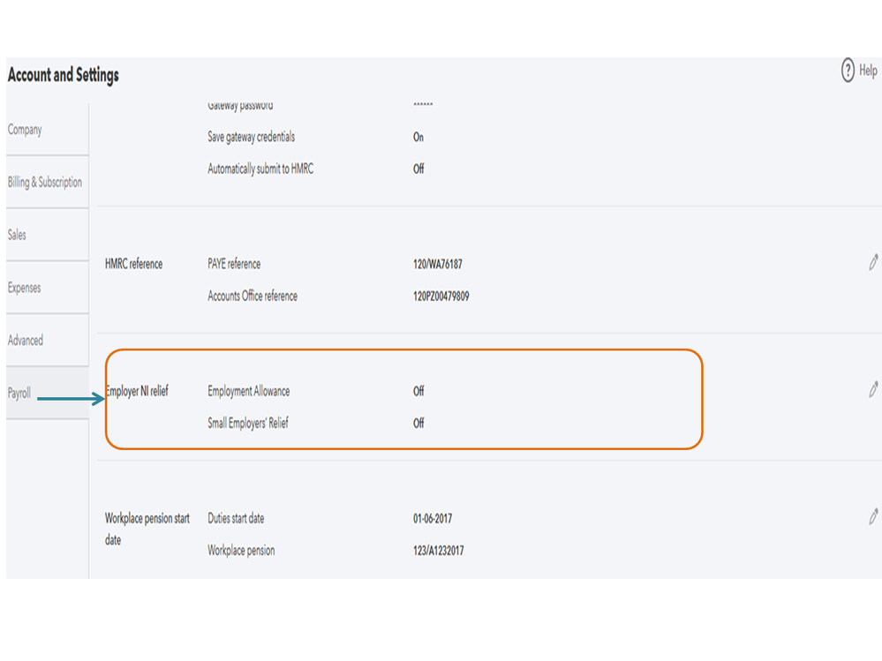The image size is (882, 661).
Task: Select the Payroll tab
Action: (19, 394)
